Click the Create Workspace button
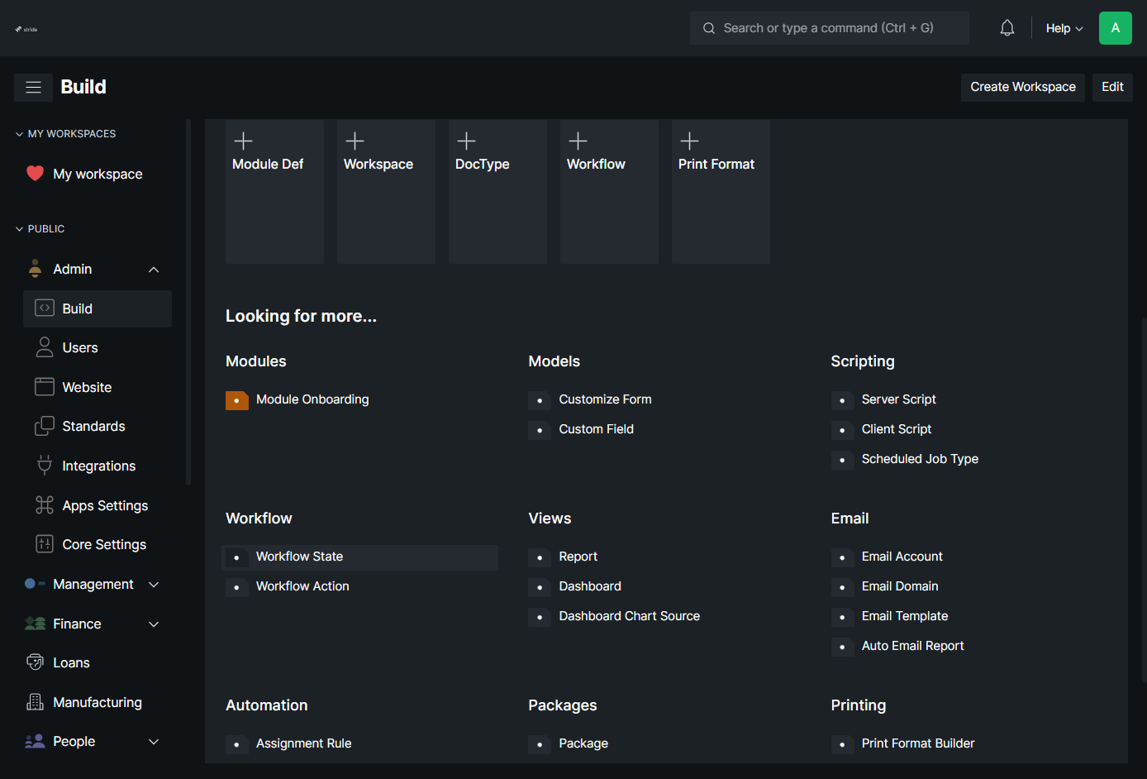 (1023, 87)
